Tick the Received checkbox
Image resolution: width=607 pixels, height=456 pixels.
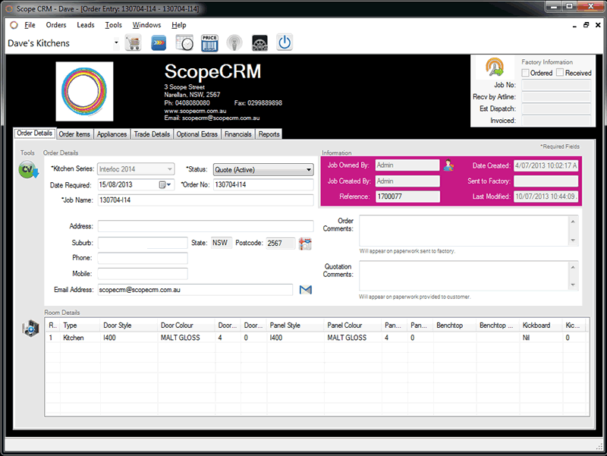[x=560, y=73]
